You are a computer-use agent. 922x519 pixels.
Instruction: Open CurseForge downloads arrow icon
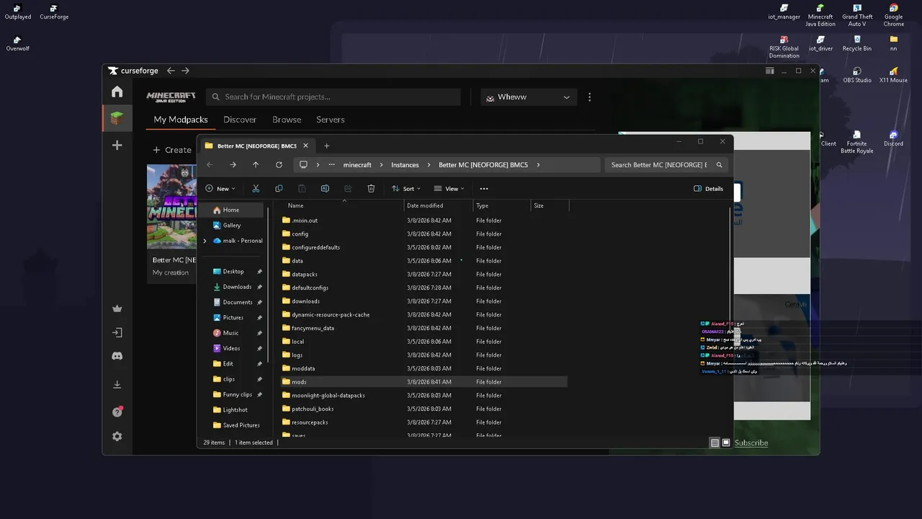[117, 384]
